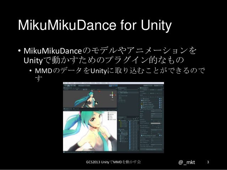Open the Component menu in Unity

tap(86, 83)
